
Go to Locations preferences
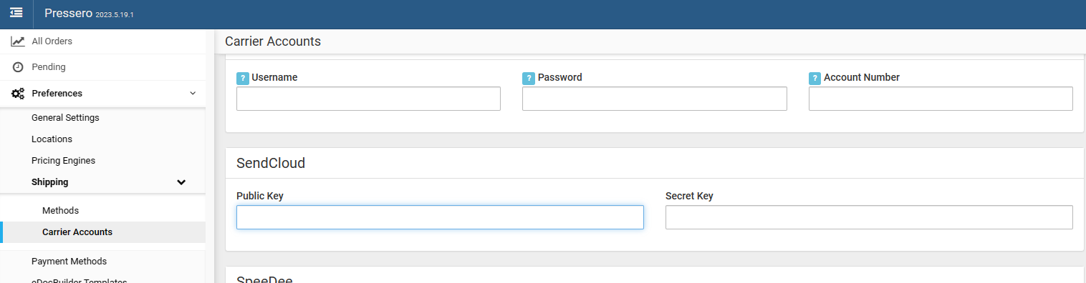(52, 139)
